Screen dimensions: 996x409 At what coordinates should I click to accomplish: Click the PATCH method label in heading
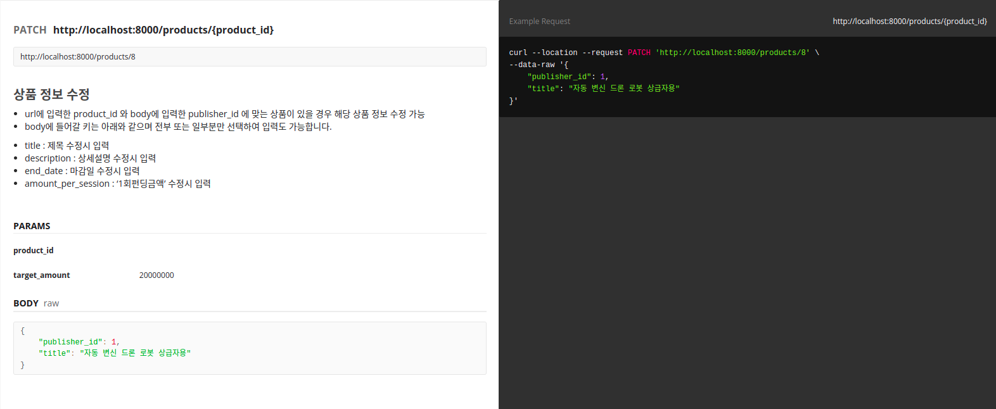(x=30, y=30)
